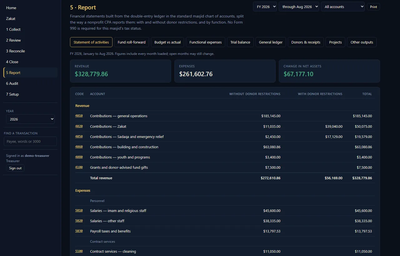
Task: Open account code 4020 link
Action: pos(79,126)
